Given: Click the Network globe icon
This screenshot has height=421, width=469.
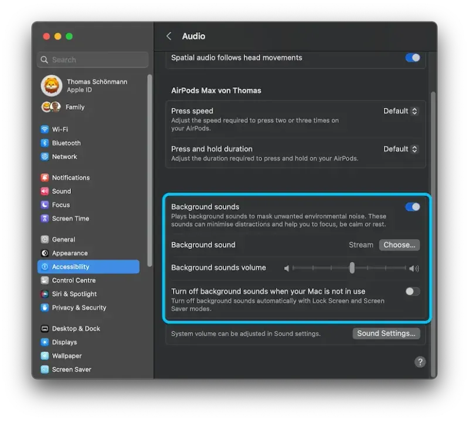Looking at the screenshot, I should click(45, 157).
